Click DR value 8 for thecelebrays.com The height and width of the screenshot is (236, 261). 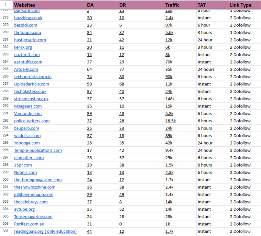click(x=121, y=202)
